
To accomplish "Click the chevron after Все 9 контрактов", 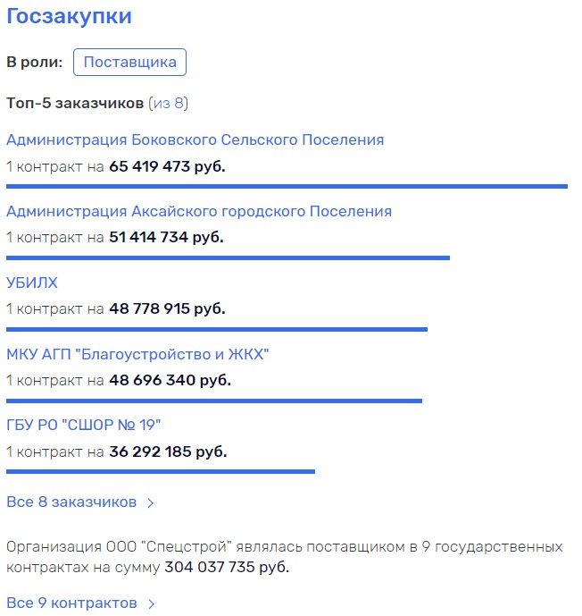I will pos(152,603).
